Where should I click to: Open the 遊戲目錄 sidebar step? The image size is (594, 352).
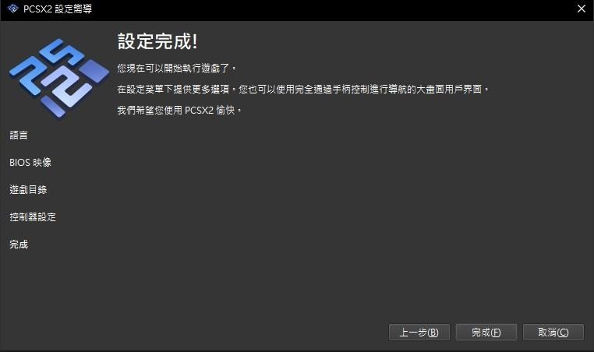pos(28,189)
